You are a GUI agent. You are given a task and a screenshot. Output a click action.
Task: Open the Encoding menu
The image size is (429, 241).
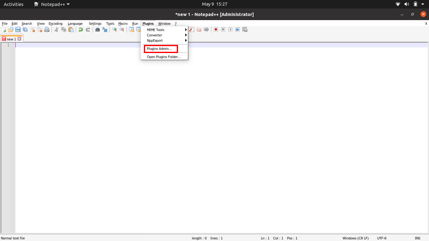[56, 24]
